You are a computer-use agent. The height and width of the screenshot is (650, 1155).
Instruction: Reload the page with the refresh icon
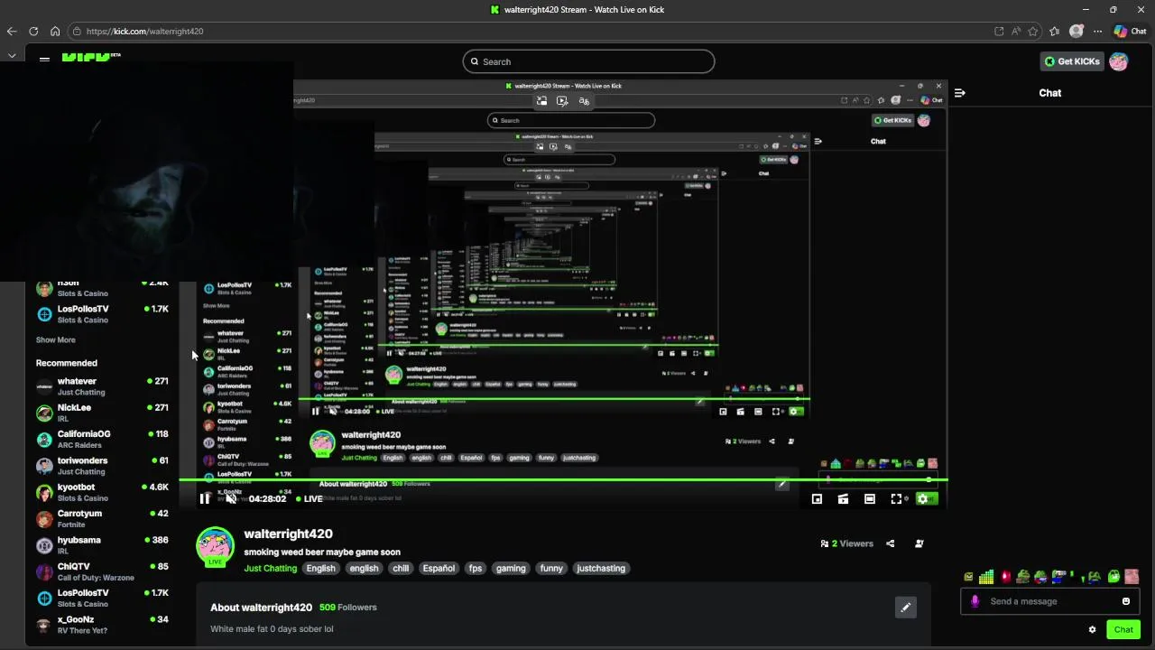[33, 31]
